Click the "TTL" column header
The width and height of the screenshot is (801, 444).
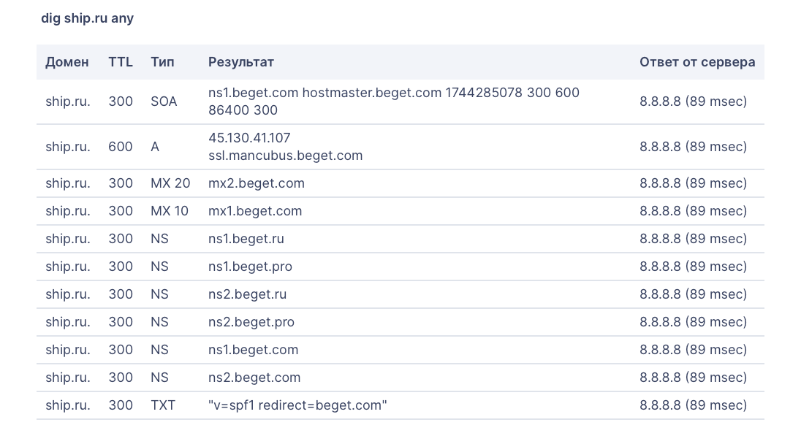(x=121, y=62)
